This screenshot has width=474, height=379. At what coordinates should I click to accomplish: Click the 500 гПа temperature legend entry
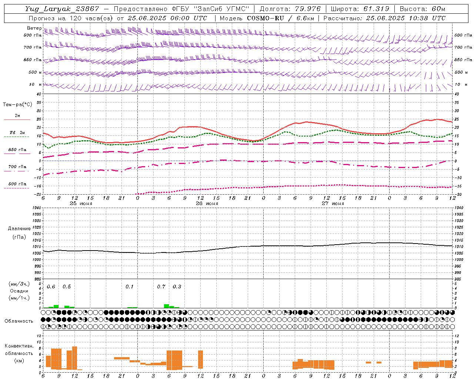pos(17,184)
